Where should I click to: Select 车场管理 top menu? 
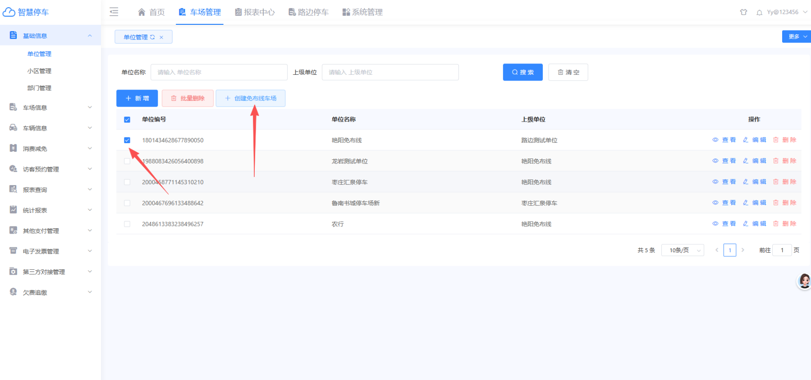point(200,12)
